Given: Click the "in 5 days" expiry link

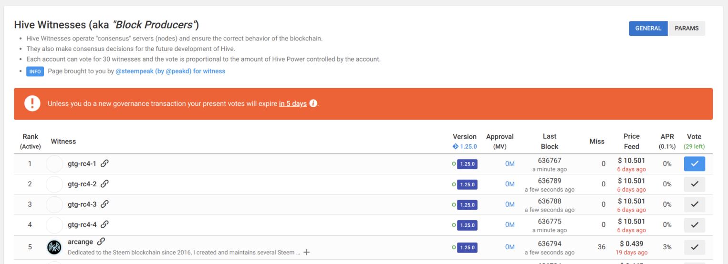Looking at the screenshot, I should tap(293, 103).
